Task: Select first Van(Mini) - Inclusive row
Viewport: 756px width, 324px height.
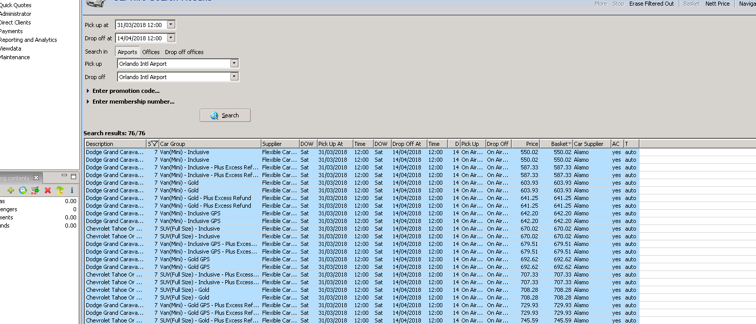Action: coord(362,152)
